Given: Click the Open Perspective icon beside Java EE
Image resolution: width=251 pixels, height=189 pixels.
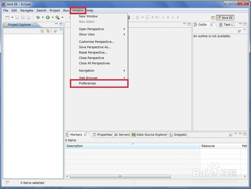Looking at the screenshot, I should [213, 18].
